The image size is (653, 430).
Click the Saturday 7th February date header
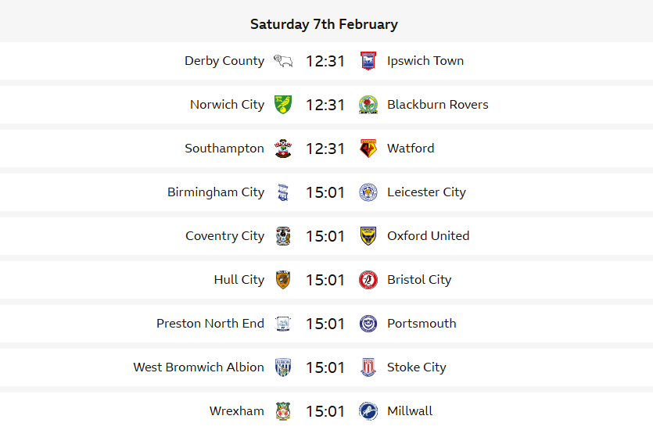tap(324, 24)
